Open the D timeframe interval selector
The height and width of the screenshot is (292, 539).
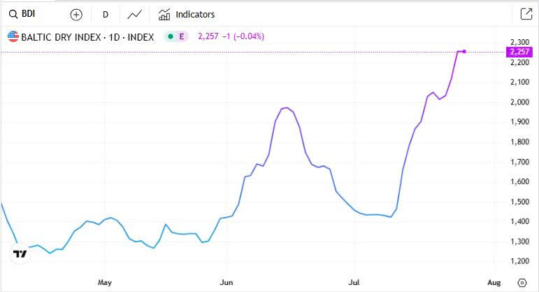(106, 15)
